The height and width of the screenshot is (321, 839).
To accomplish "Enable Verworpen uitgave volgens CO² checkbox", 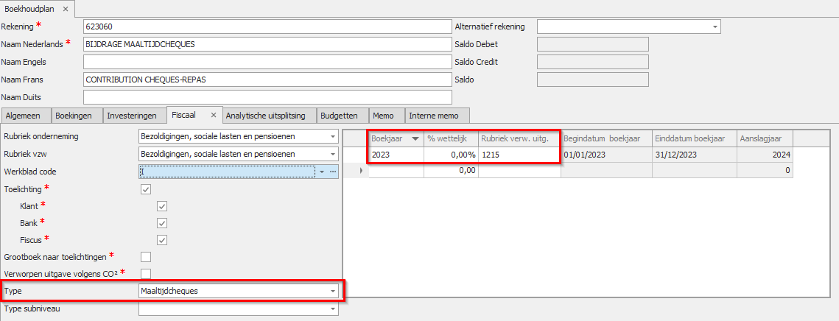I will pos(146,274).
